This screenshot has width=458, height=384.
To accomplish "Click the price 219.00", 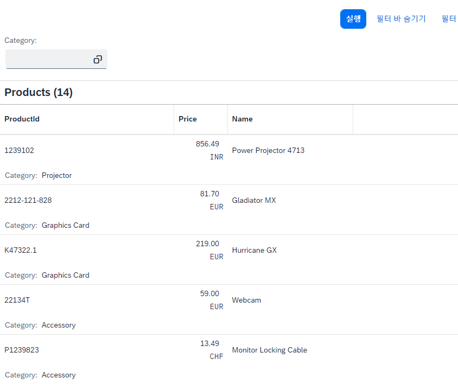I will 207,244.
